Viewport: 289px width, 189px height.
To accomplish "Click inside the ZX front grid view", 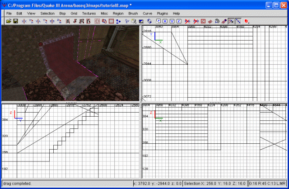I will point(215,141).
